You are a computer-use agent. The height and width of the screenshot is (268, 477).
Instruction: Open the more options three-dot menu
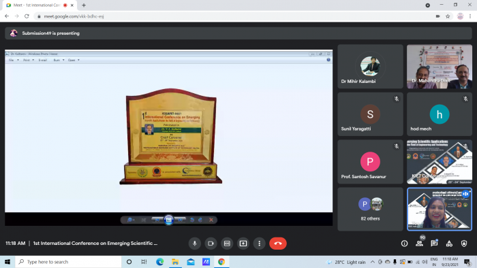tap(259, 244)
